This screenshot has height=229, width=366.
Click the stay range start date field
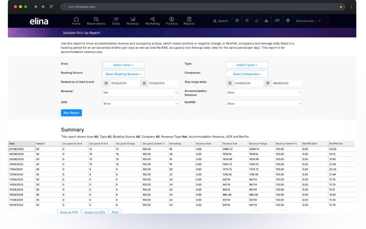248,83
